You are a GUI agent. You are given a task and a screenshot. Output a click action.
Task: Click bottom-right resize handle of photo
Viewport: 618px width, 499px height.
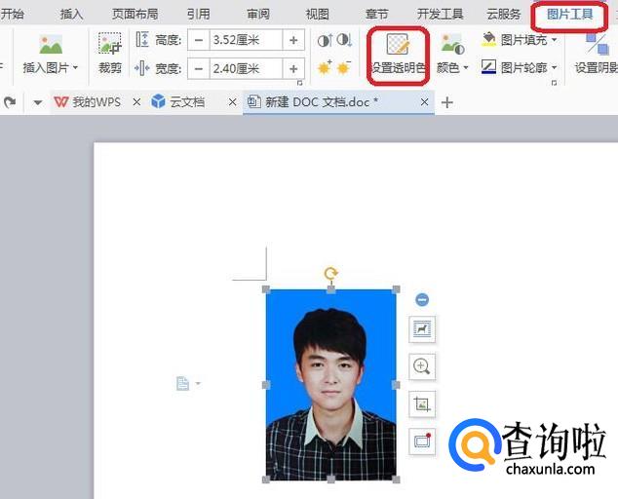[x=396, y=480]
